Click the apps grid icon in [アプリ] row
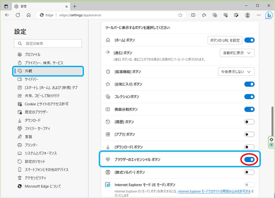The width and height of the screenshot is (275, 198). (108, 134)
